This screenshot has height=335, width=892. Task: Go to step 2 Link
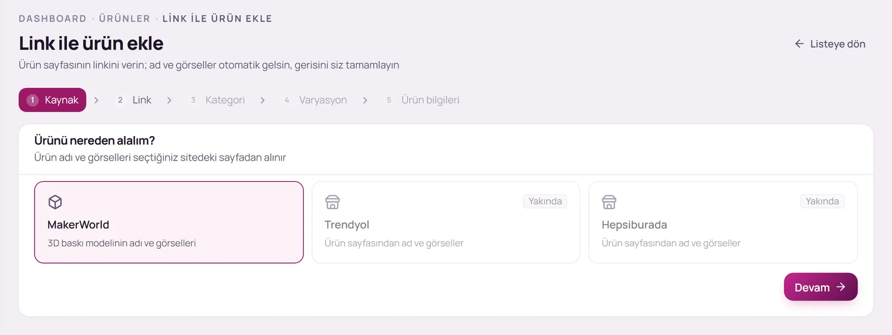[x=134, y=100]
